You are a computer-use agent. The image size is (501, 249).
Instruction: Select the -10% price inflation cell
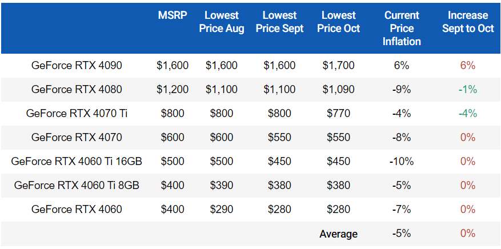click(x=401, y=161)
